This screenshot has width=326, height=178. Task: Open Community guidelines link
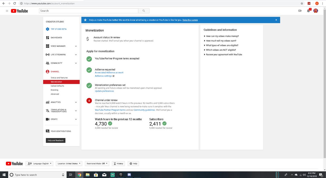[x=144, y=110]
